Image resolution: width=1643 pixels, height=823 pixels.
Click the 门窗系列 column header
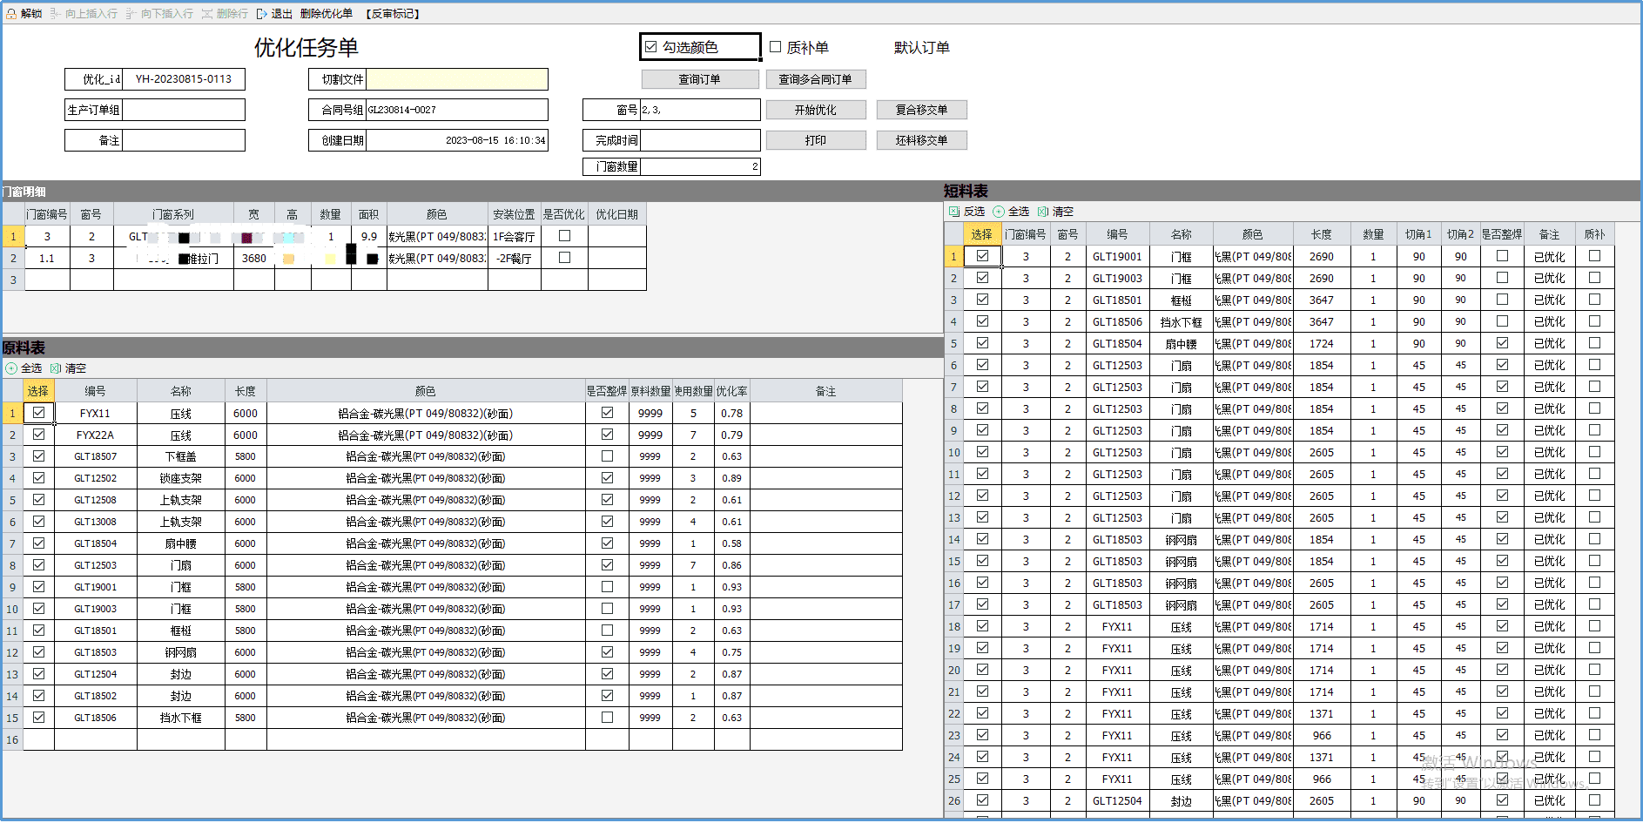(173, 214)
